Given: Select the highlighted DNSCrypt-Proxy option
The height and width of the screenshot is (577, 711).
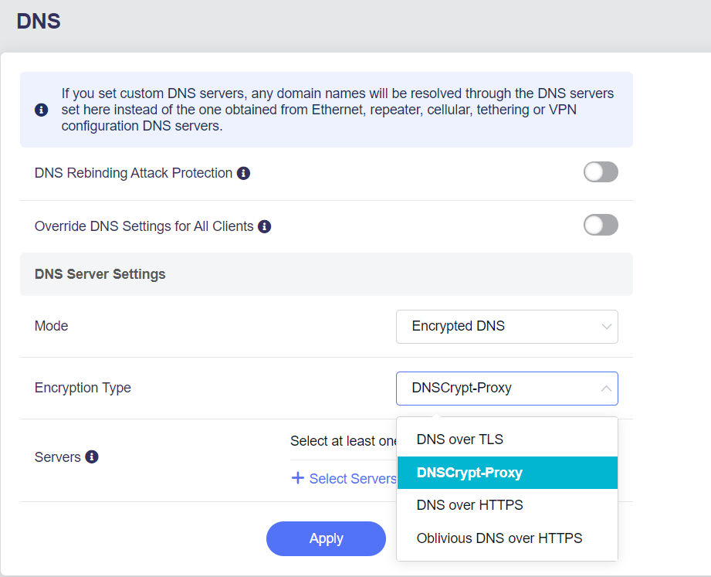Looking at the screenshot, I should click(469, 473).
